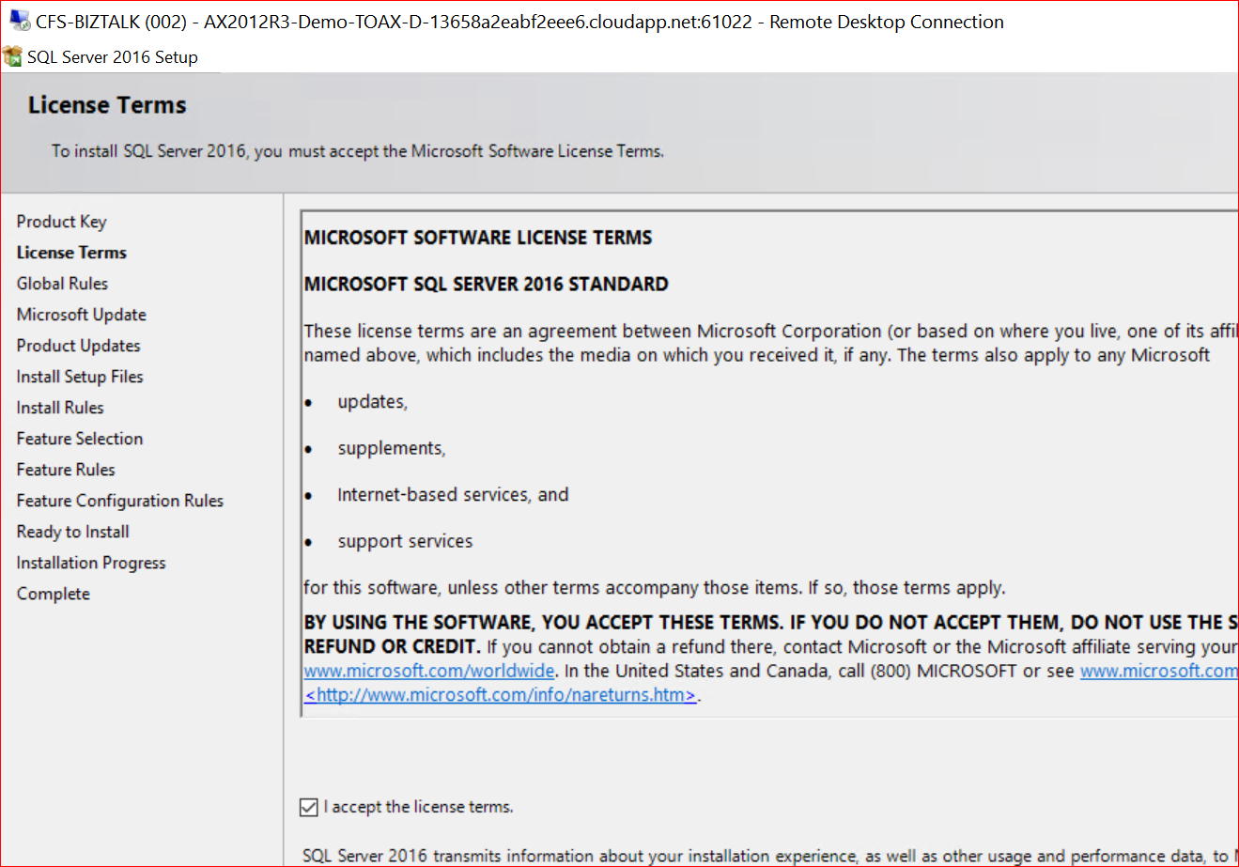Toggle the accept license terms checkbox
The width and height of the screenshot is (1239, 867).
tap(308, 807)
